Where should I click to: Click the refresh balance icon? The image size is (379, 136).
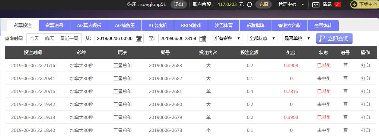click(x=249, y=4)
